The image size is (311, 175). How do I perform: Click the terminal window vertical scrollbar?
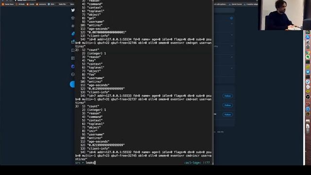[213, 82]
